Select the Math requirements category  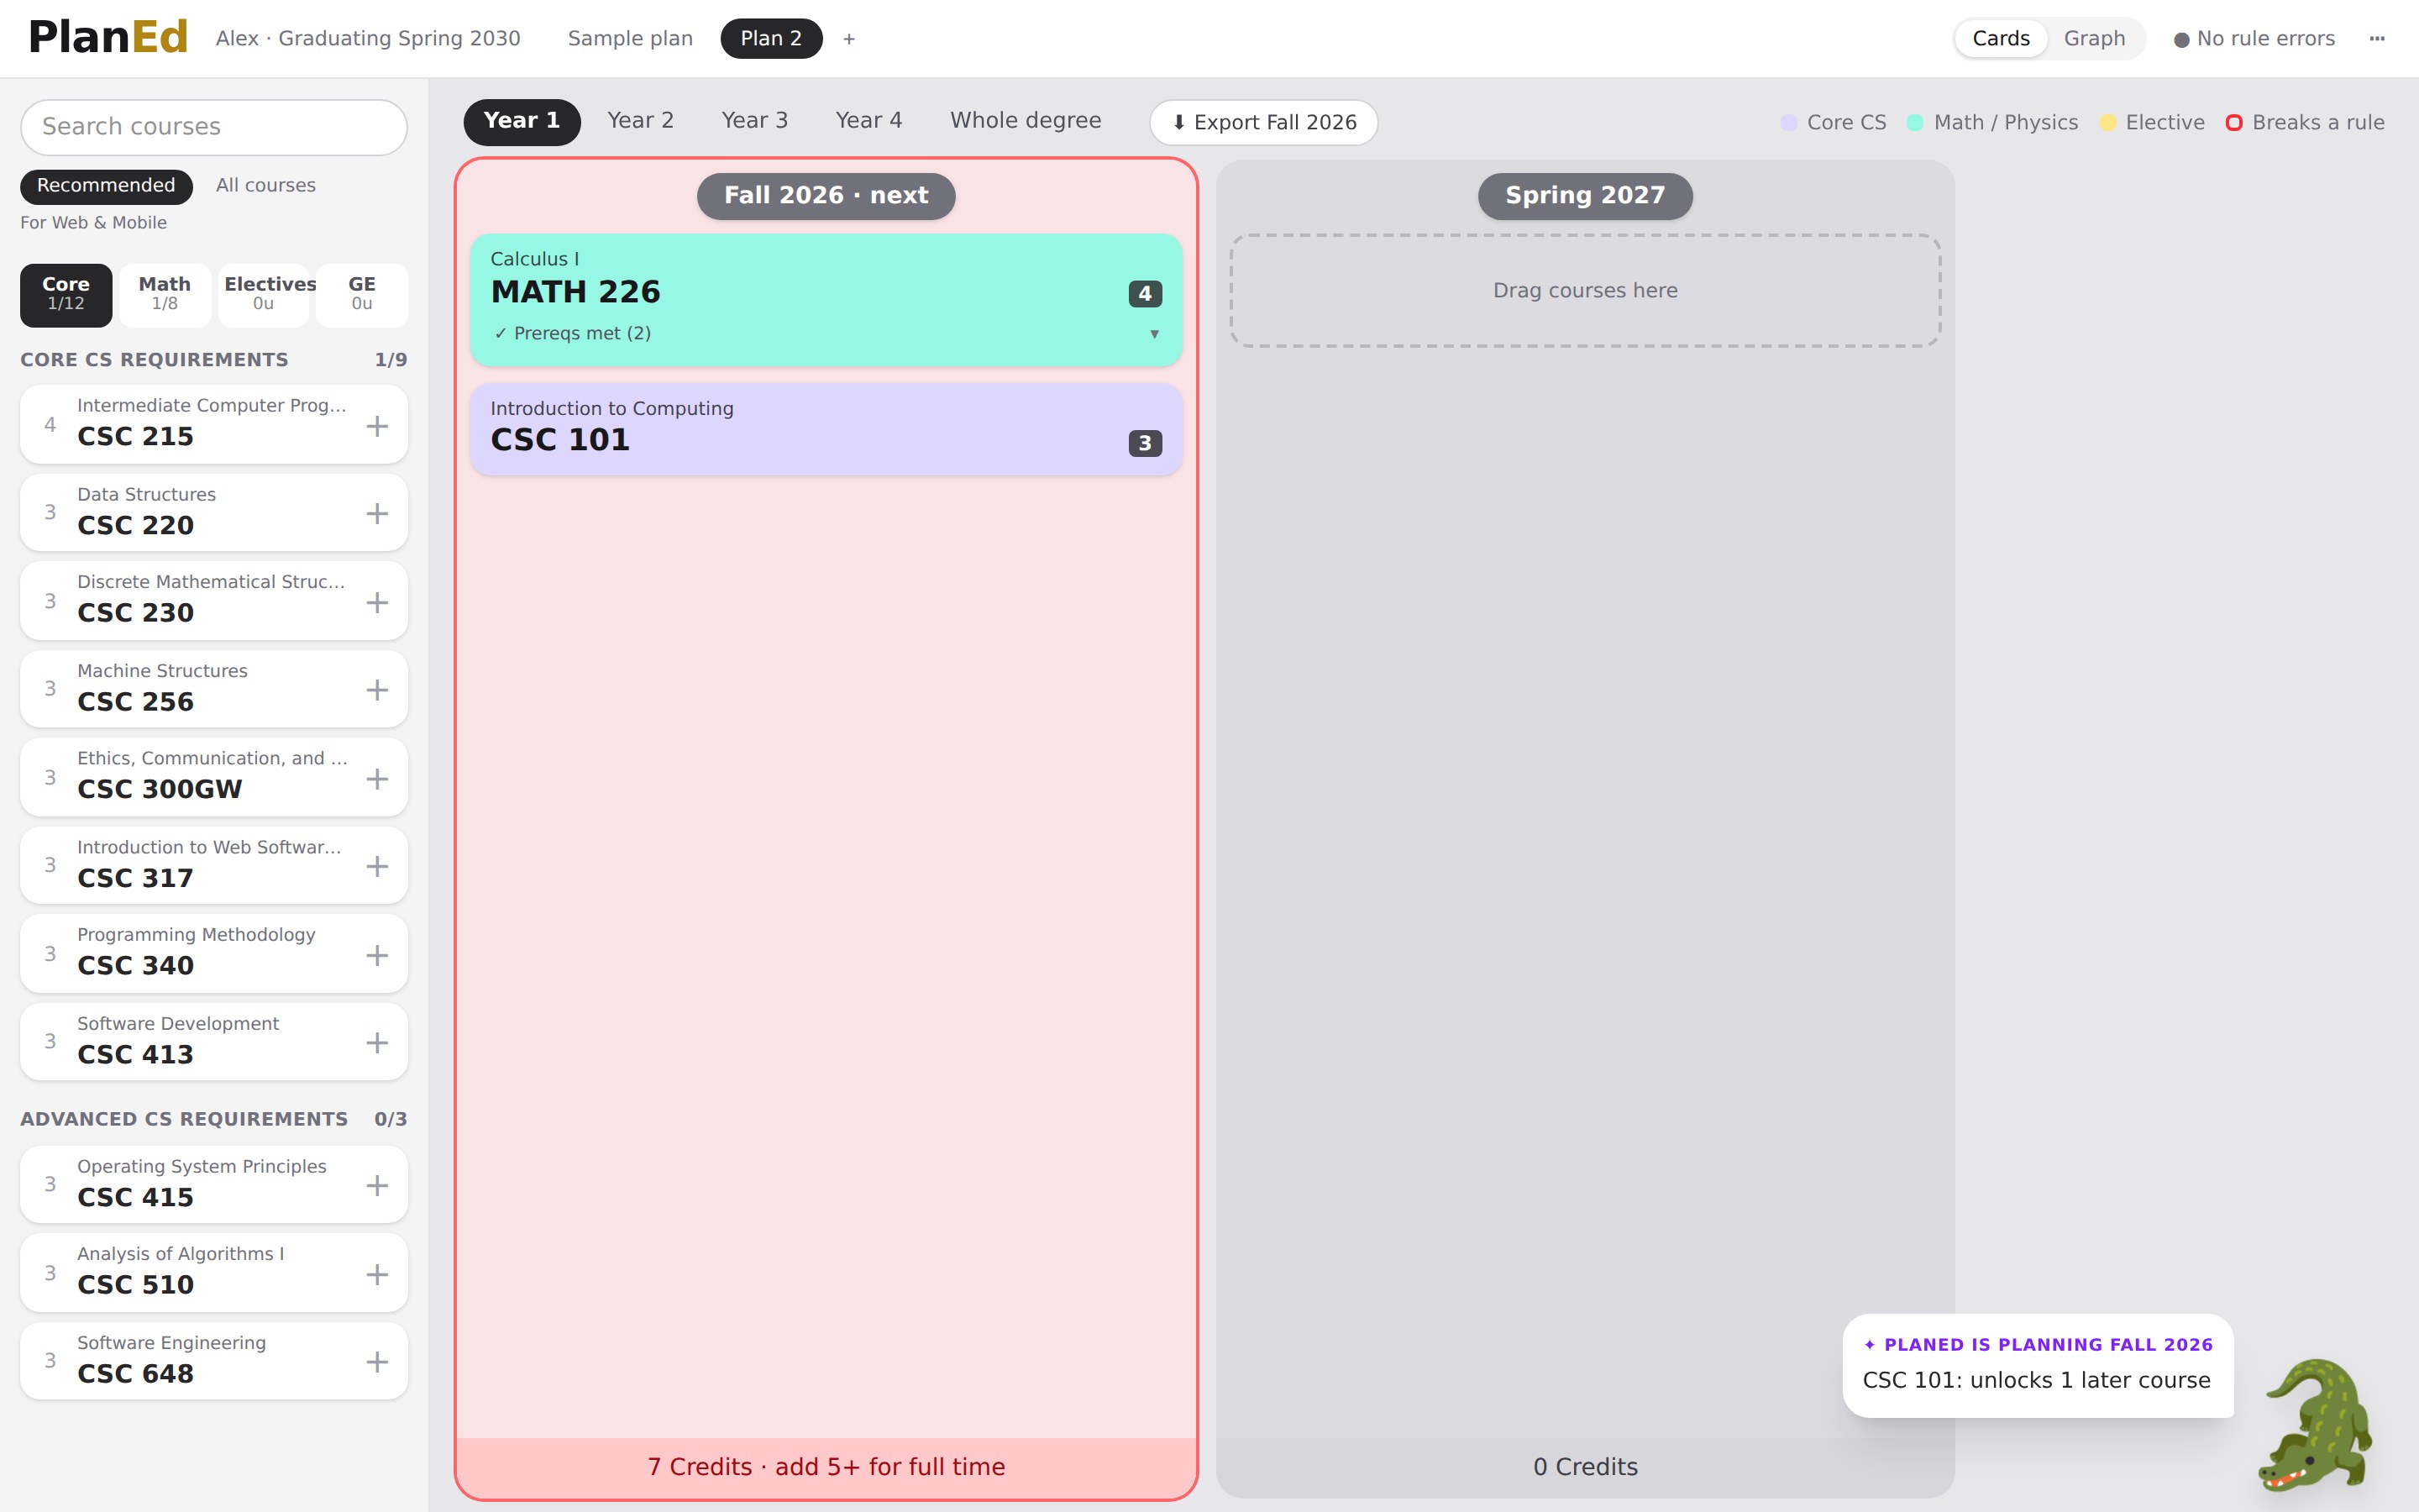(x=165, y=295)
